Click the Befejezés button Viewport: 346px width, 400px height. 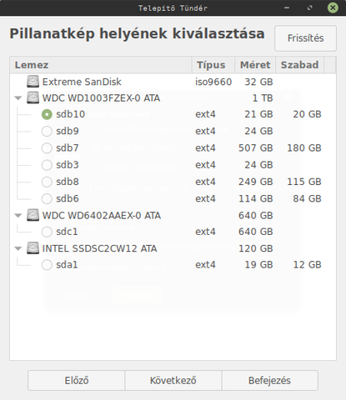(x=269, y=380)
